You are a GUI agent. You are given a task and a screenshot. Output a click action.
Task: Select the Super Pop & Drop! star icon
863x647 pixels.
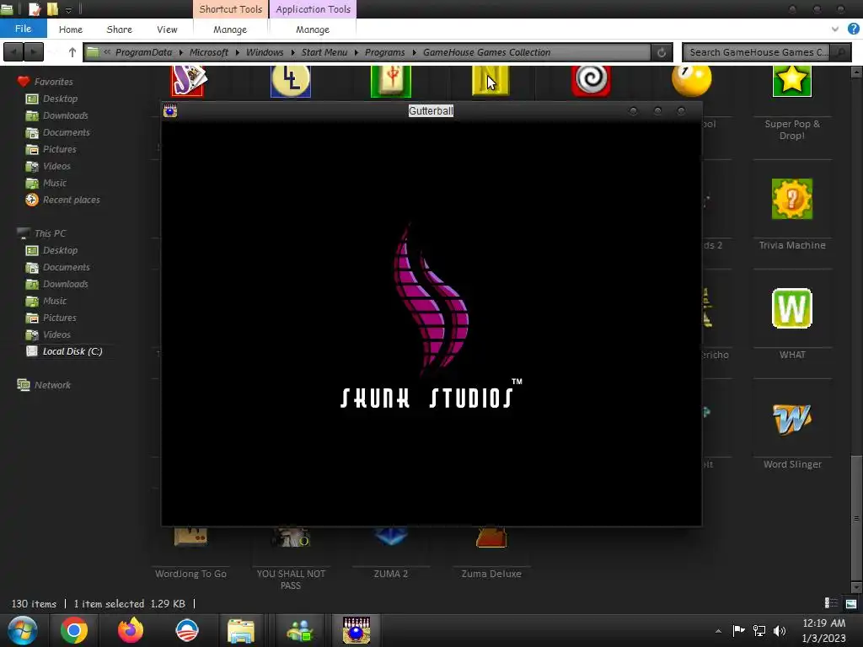click(x=791, y=80)
